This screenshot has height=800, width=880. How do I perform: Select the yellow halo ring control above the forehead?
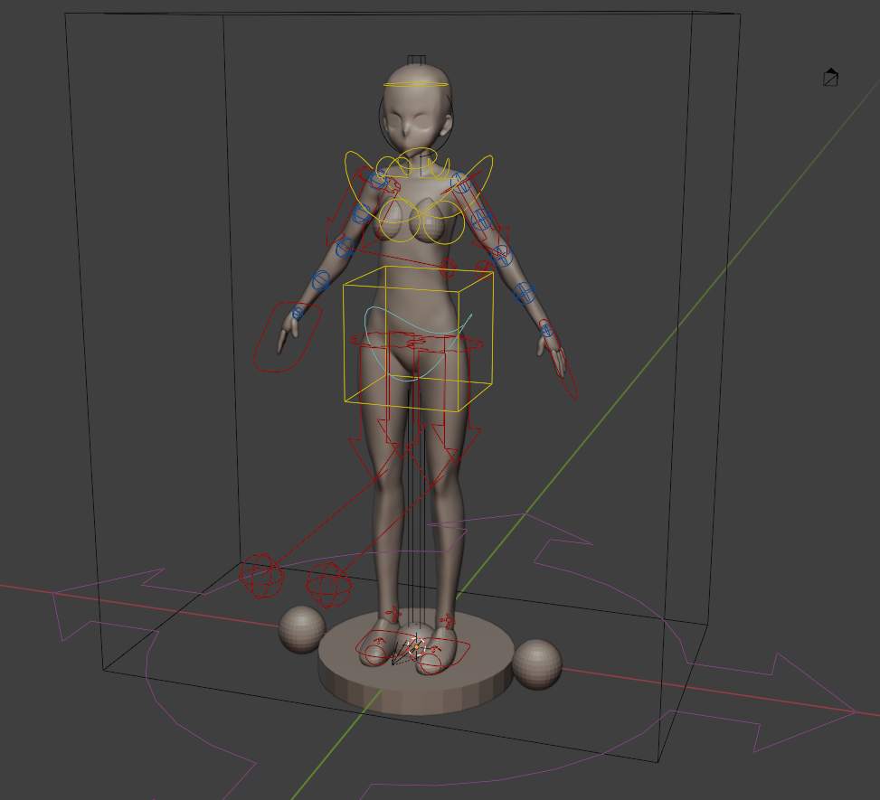coord(417,85)
